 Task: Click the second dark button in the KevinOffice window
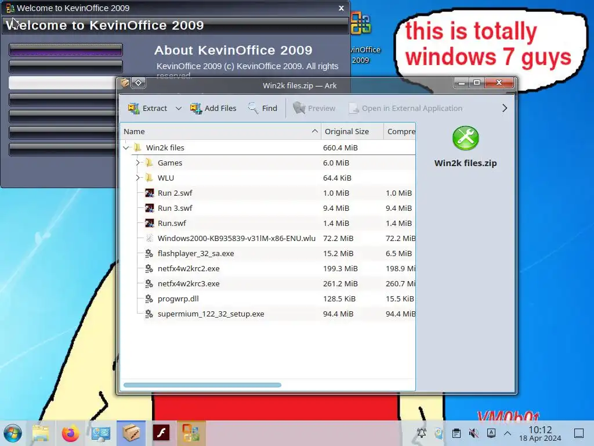point(66,66)
